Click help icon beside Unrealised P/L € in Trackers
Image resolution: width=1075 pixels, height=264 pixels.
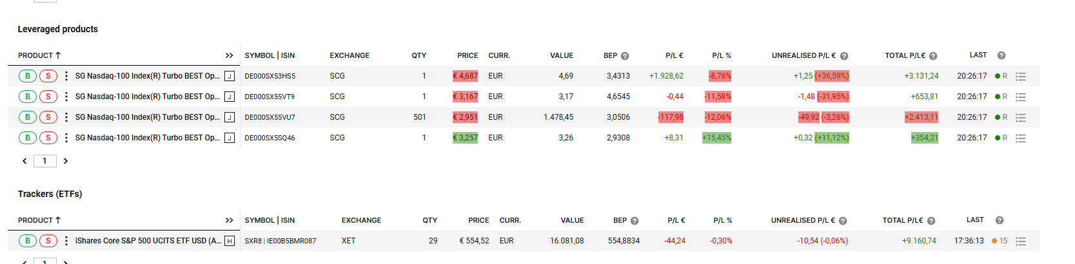[x=843, y=221]
